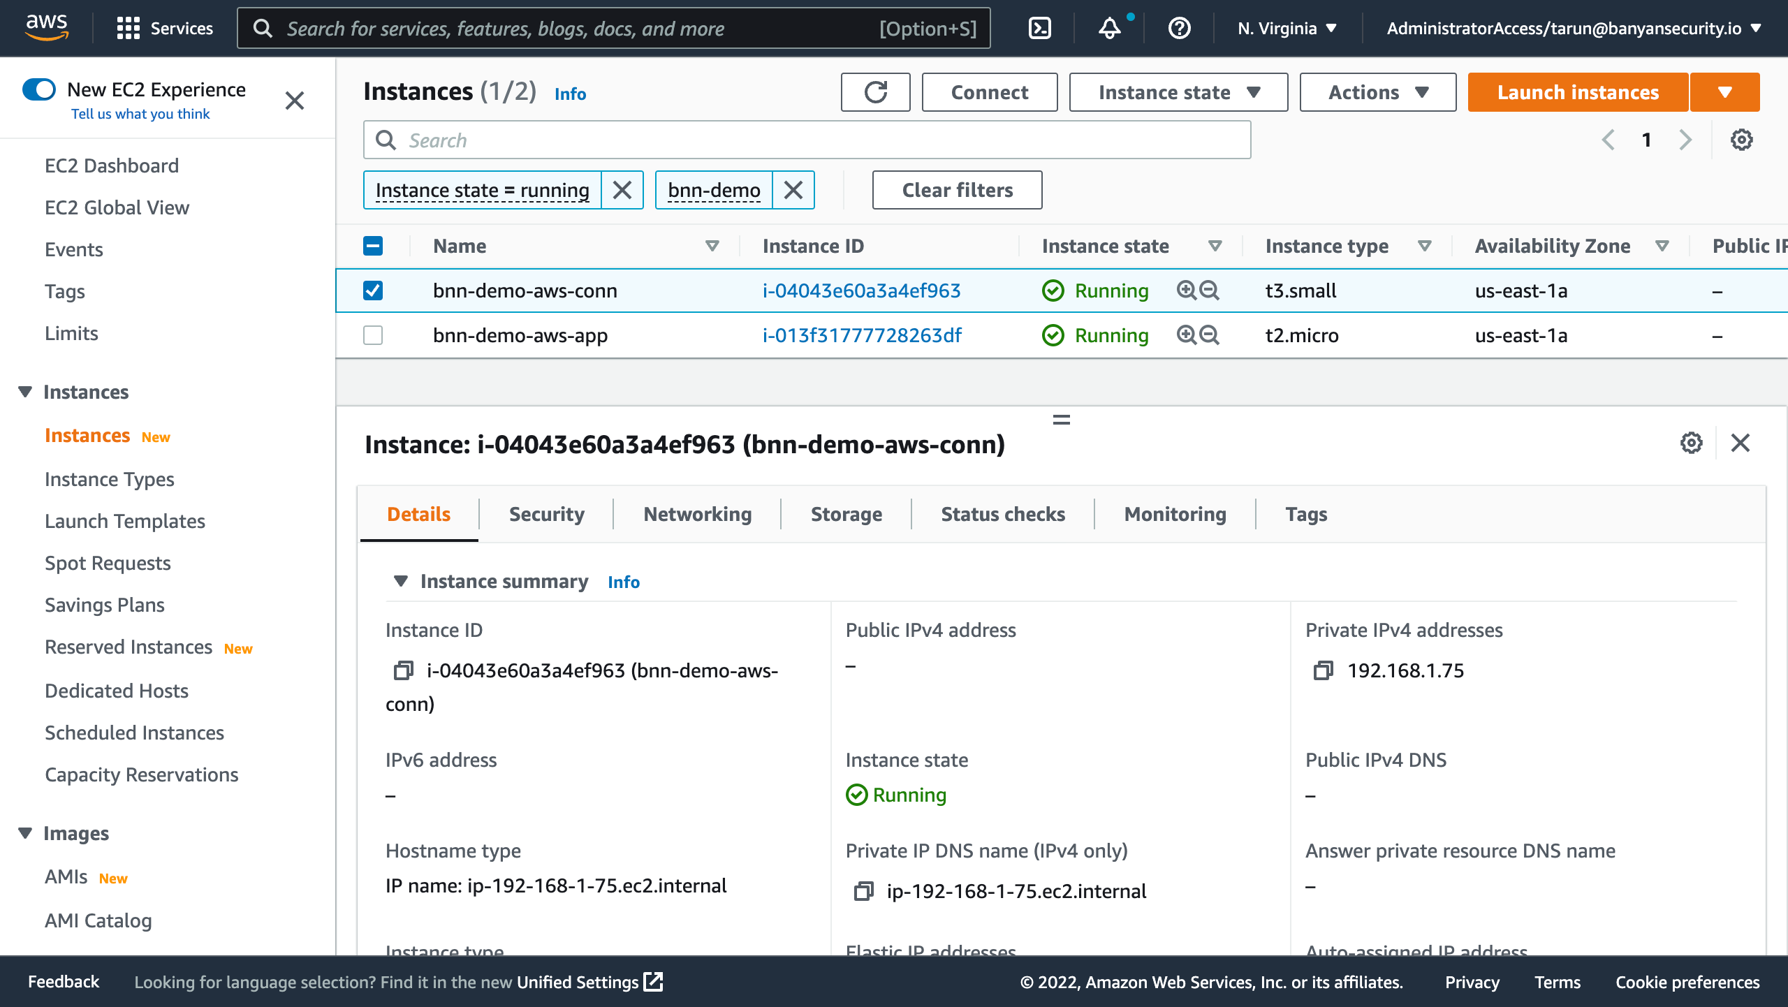Screen dimensions: 1788x1007
Task: Collapse the Instance summary section
Action: click(x=401, y=581)
